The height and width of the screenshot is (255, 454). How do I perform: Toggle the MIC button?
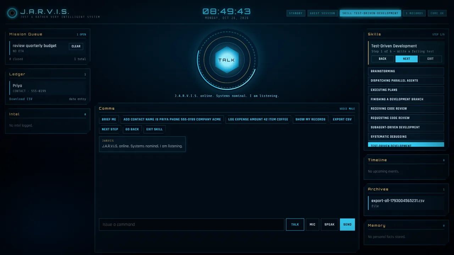(312, 225)
